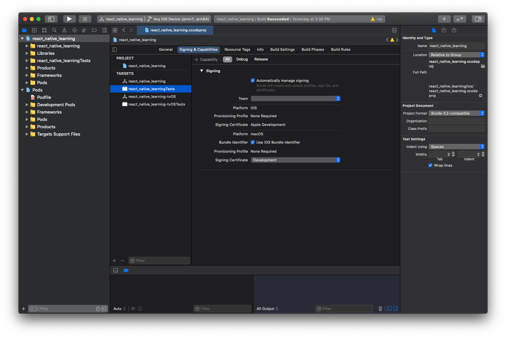This screenshot has height=338, width=506.
Task: Toggle Automatically manage signing checkbox
Action: pyautogui.click(x=253, y=80)
